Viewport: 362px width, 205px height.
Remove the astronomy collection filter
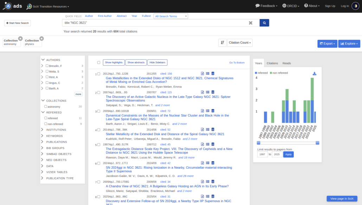pos(20,38)
